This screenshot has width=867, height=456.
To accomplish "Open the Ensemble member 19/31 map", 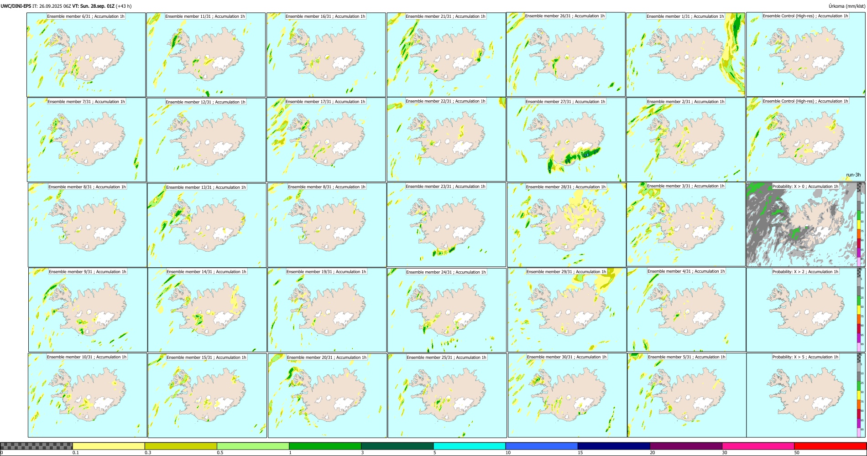I will tap(327, 310).
